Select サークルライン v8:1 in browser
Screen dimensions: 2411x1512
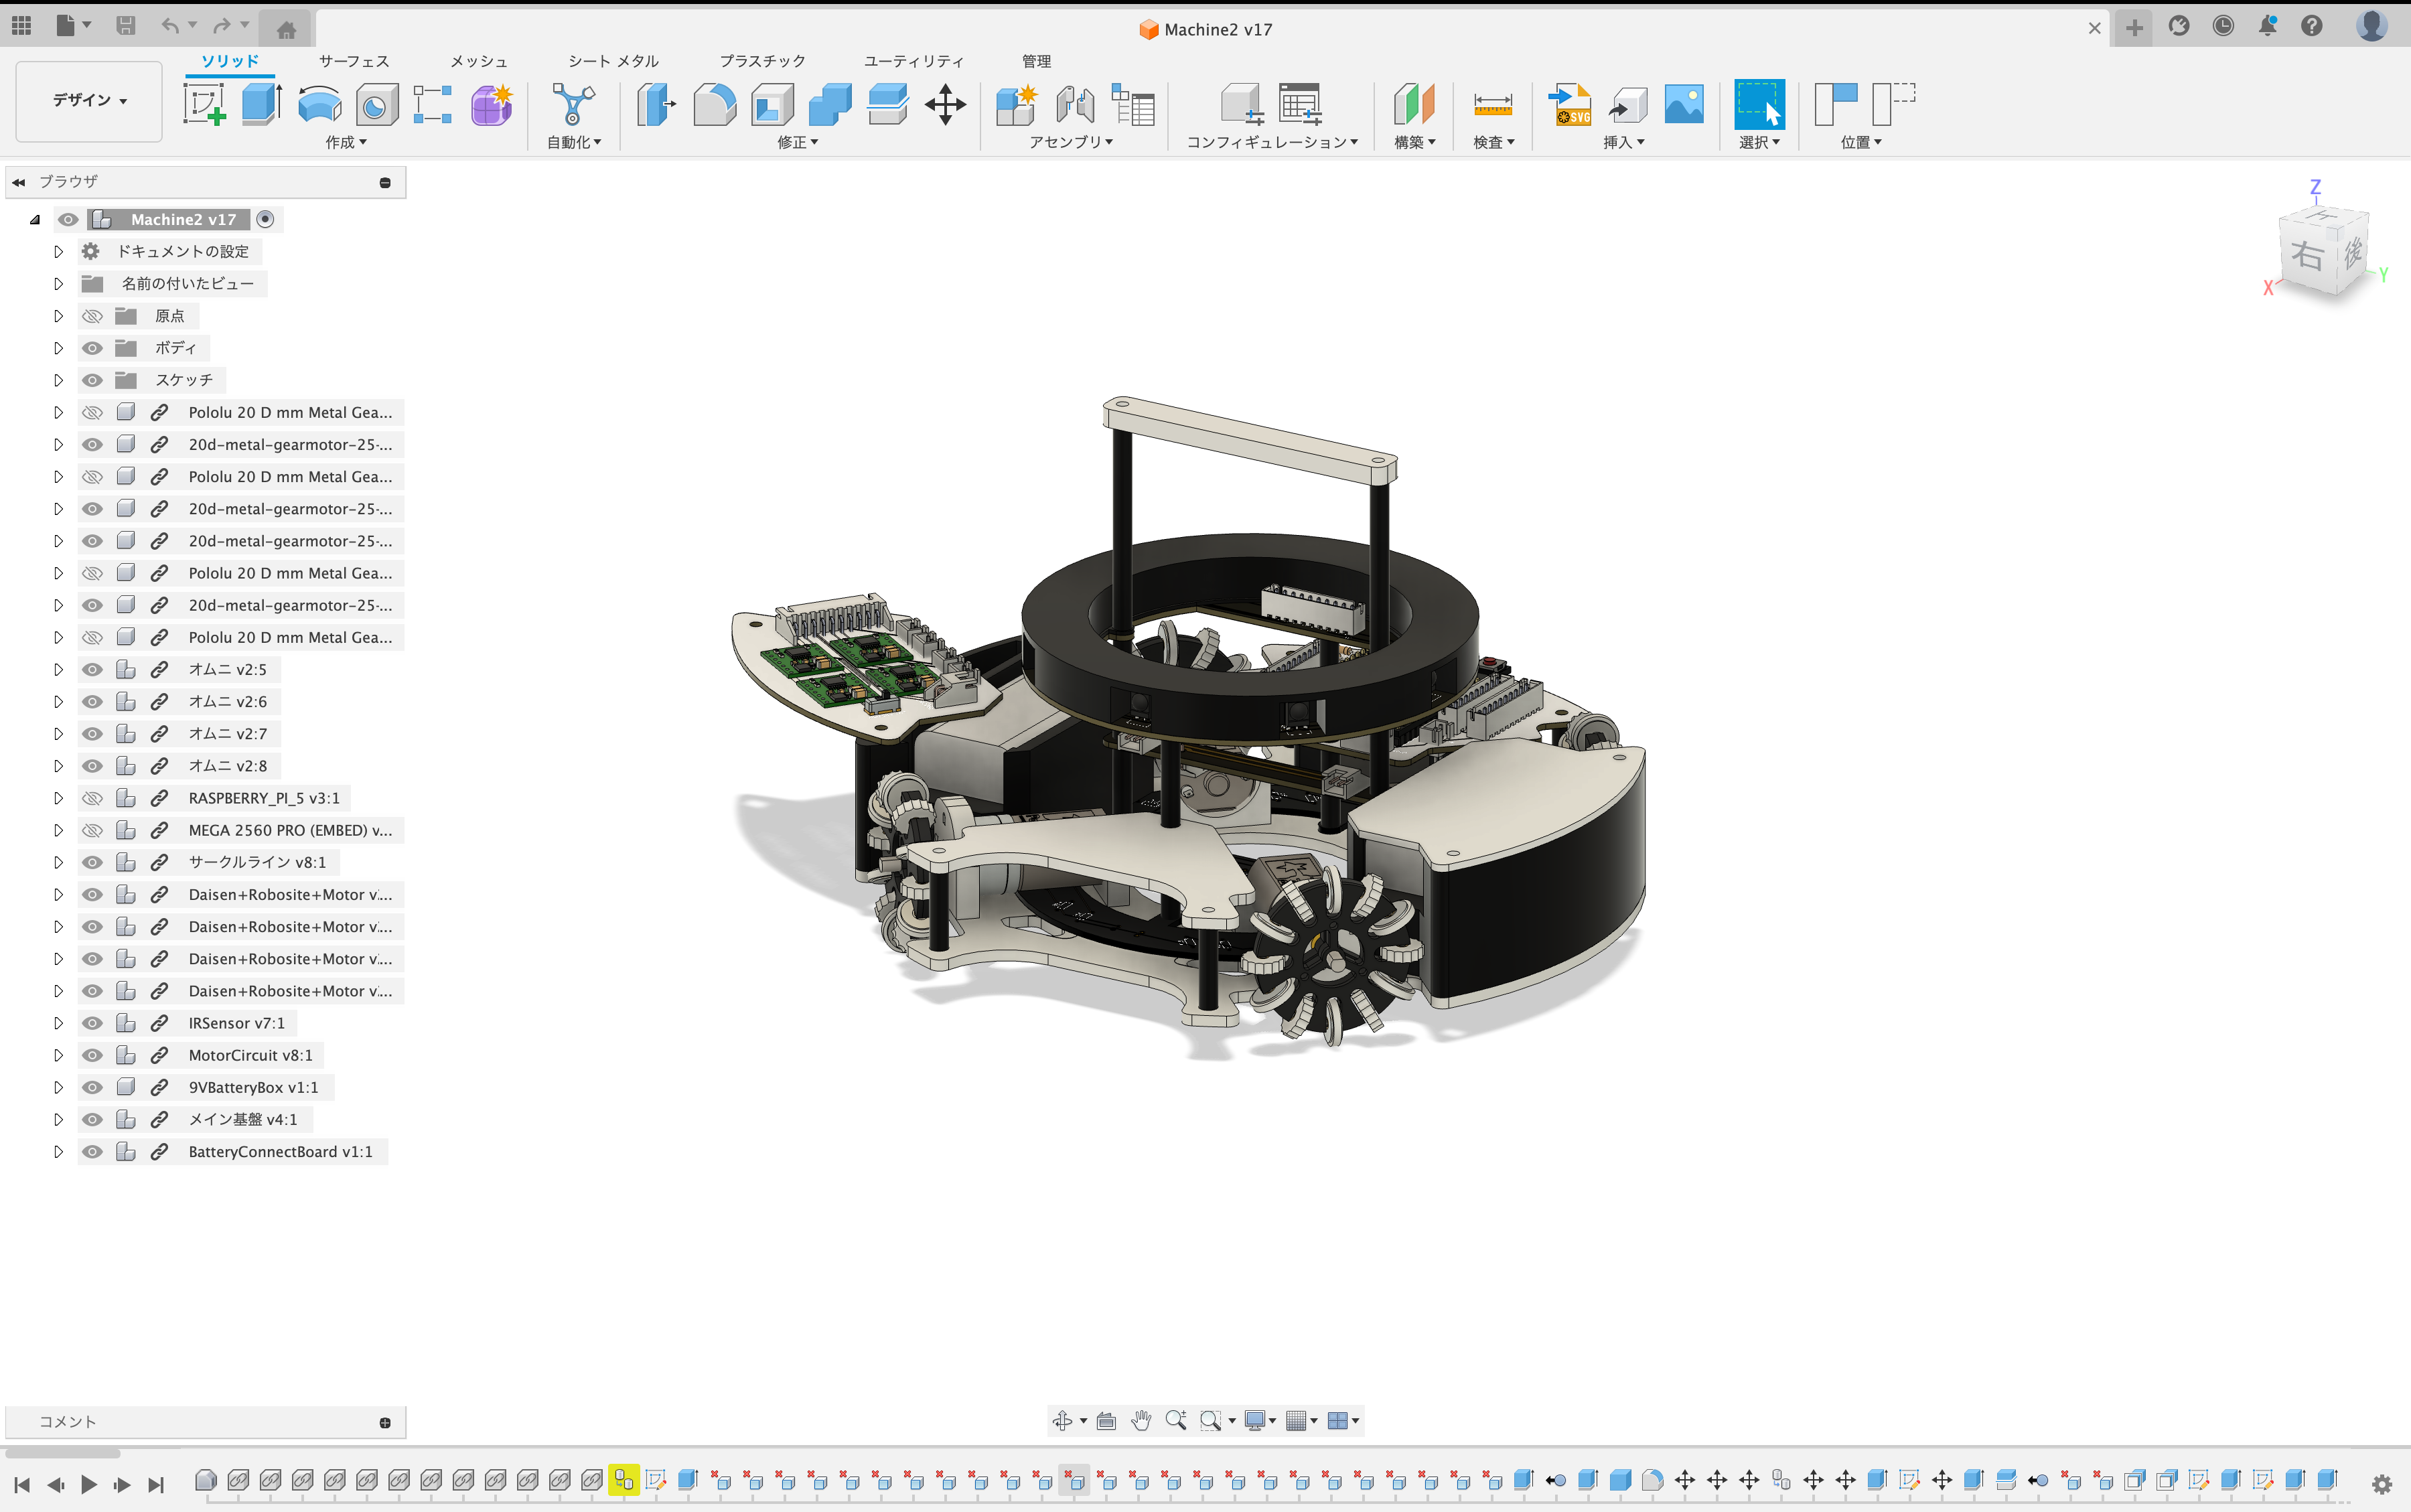[257, 862]
